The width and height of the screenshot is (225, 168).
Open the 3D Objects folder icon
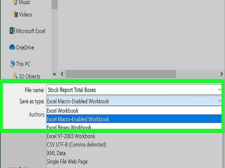click(15, 76)
